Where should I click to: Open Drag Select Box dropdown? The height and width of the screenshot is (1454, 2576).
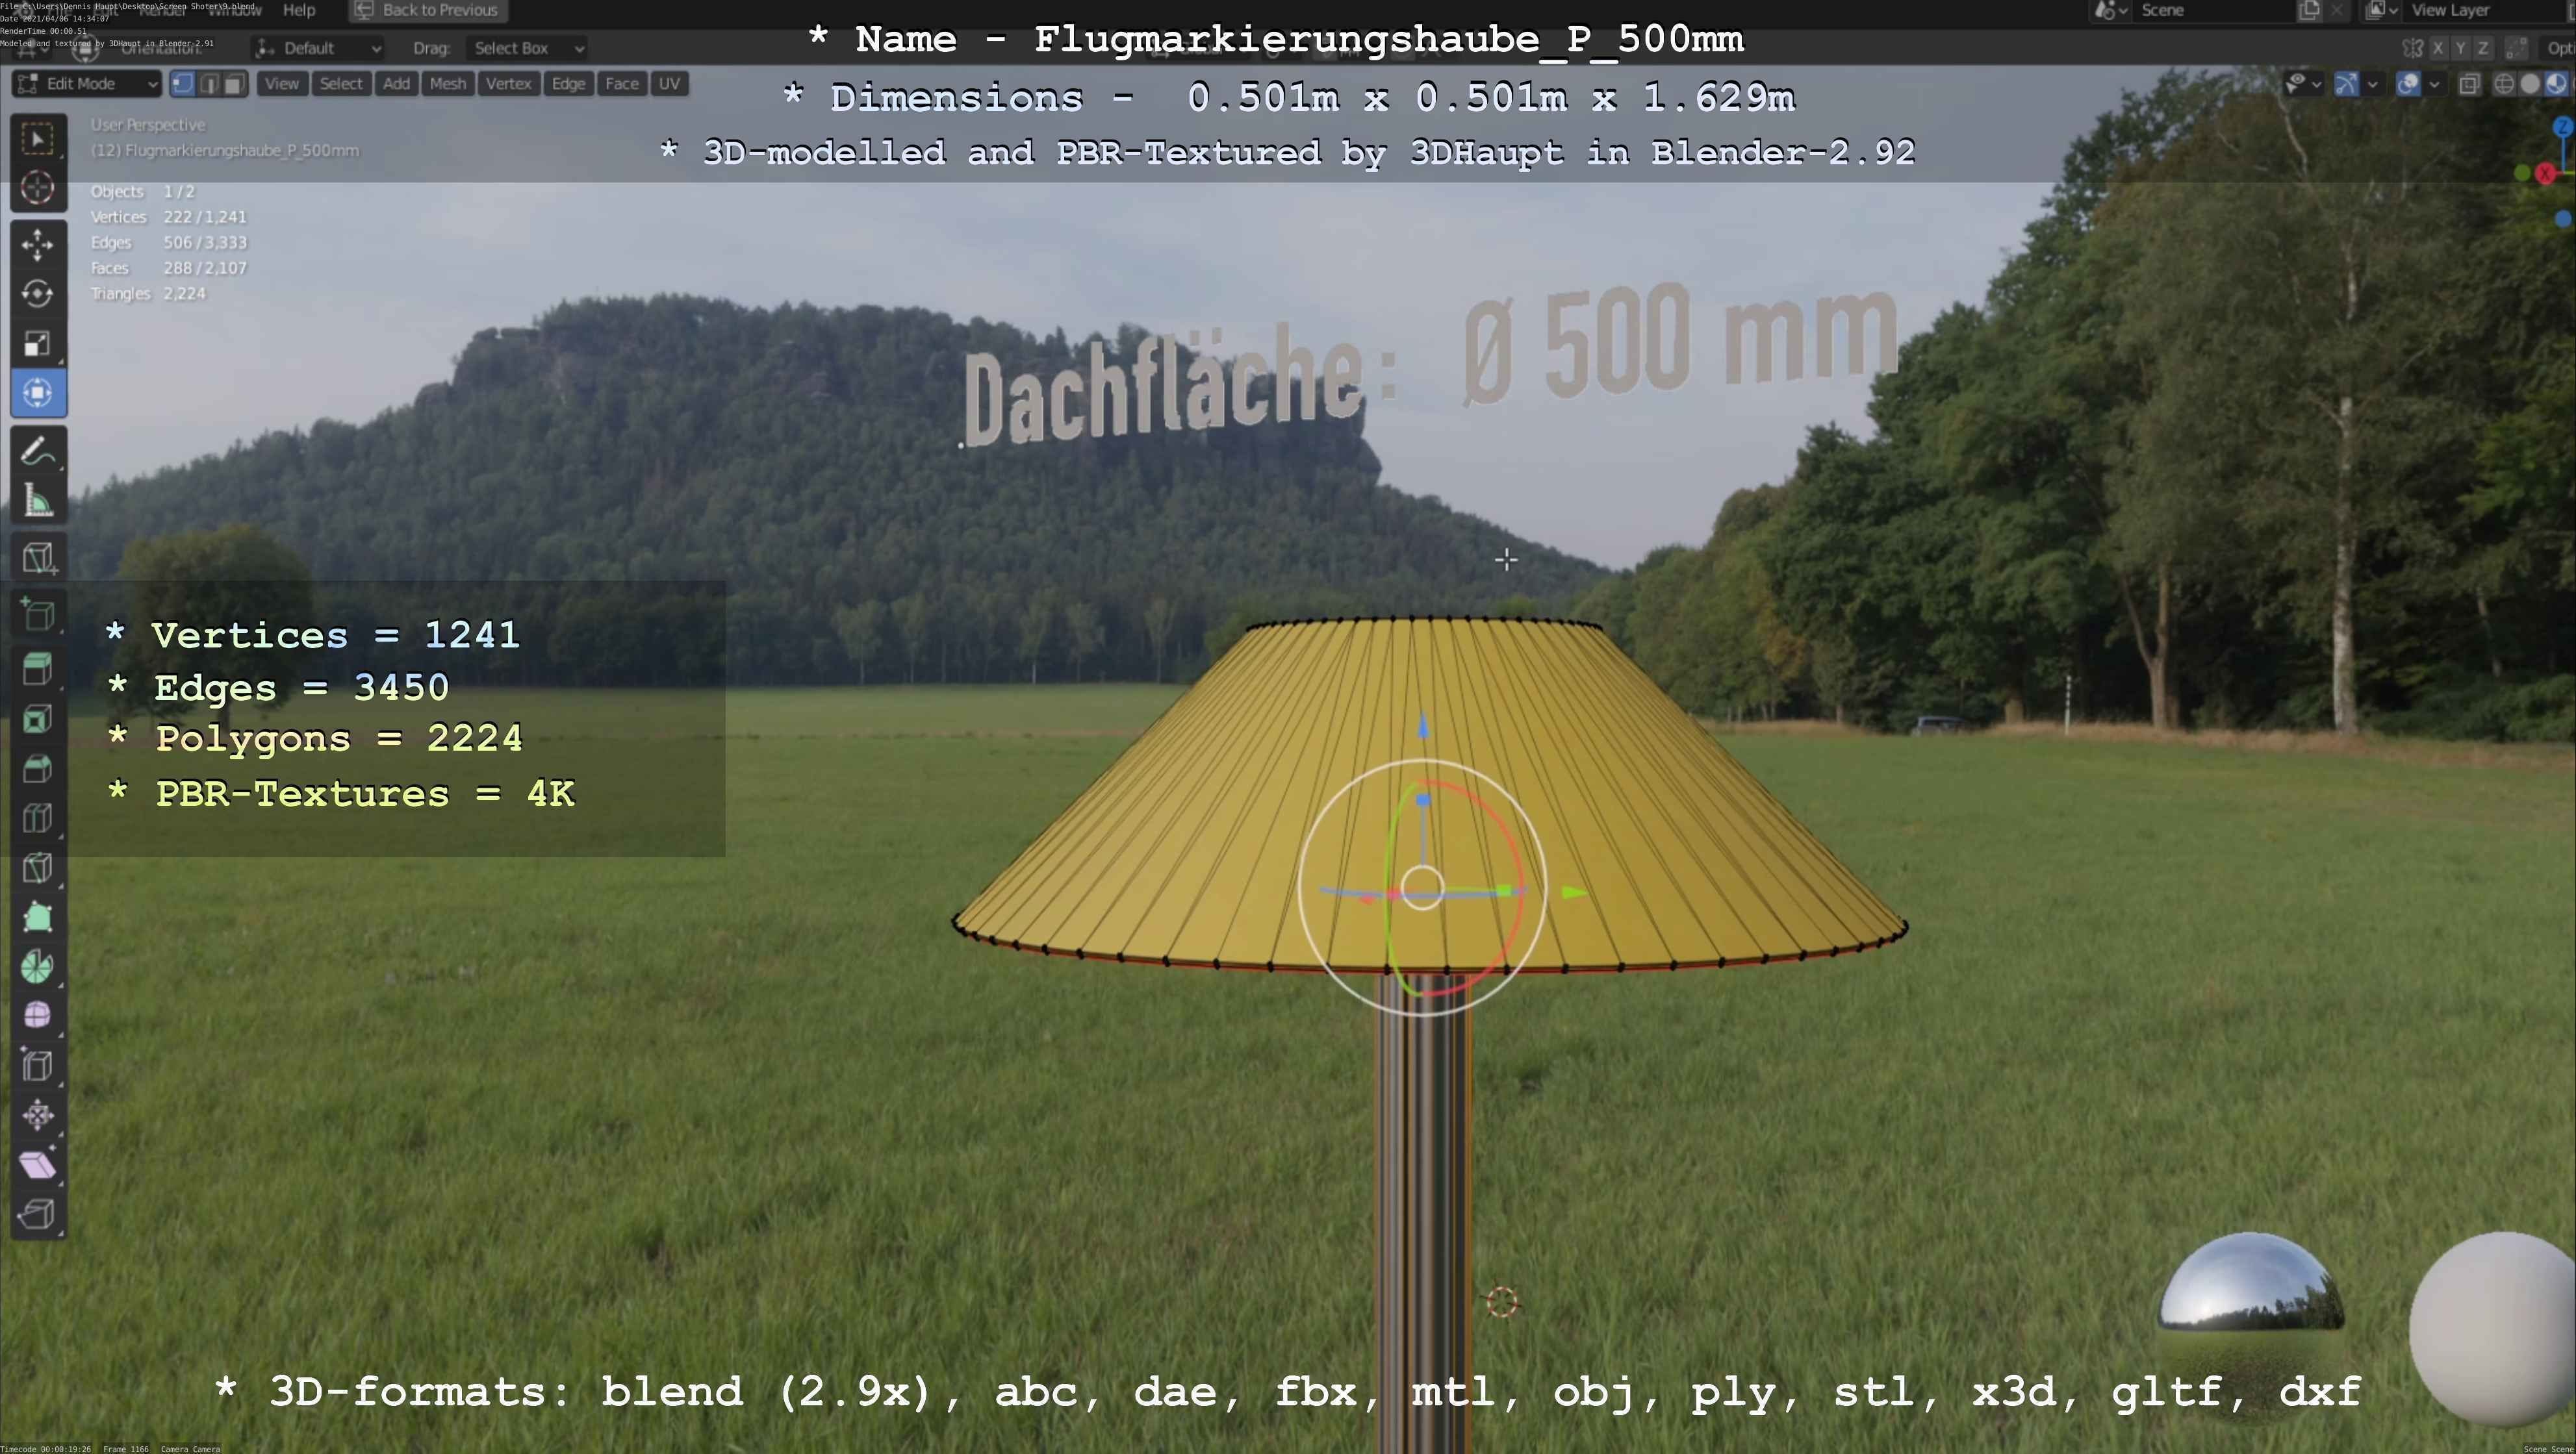[526, 48]
